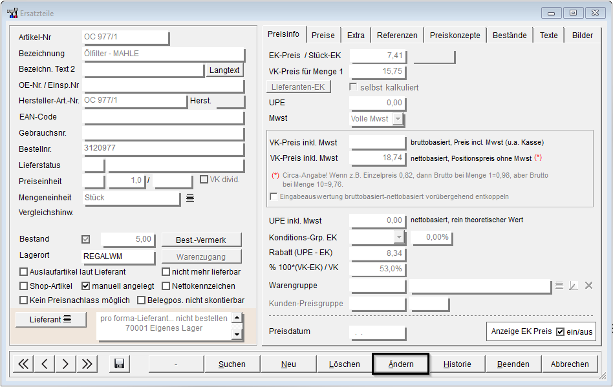The height and width of the screenshot is (387, 613).
Task: Click the EK-Preis field showing 7,41
Action: click(x=378, y=56)
